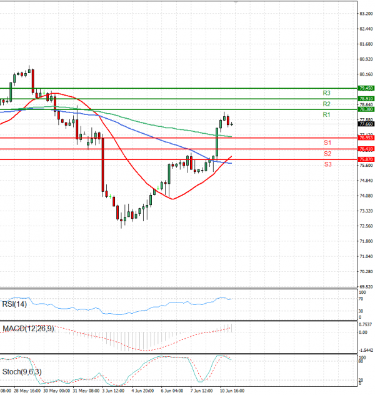This screenshot has height=395, width=375.
Task: Click the S2 support label
Action: pyautogui.click(x=327, y=154)
